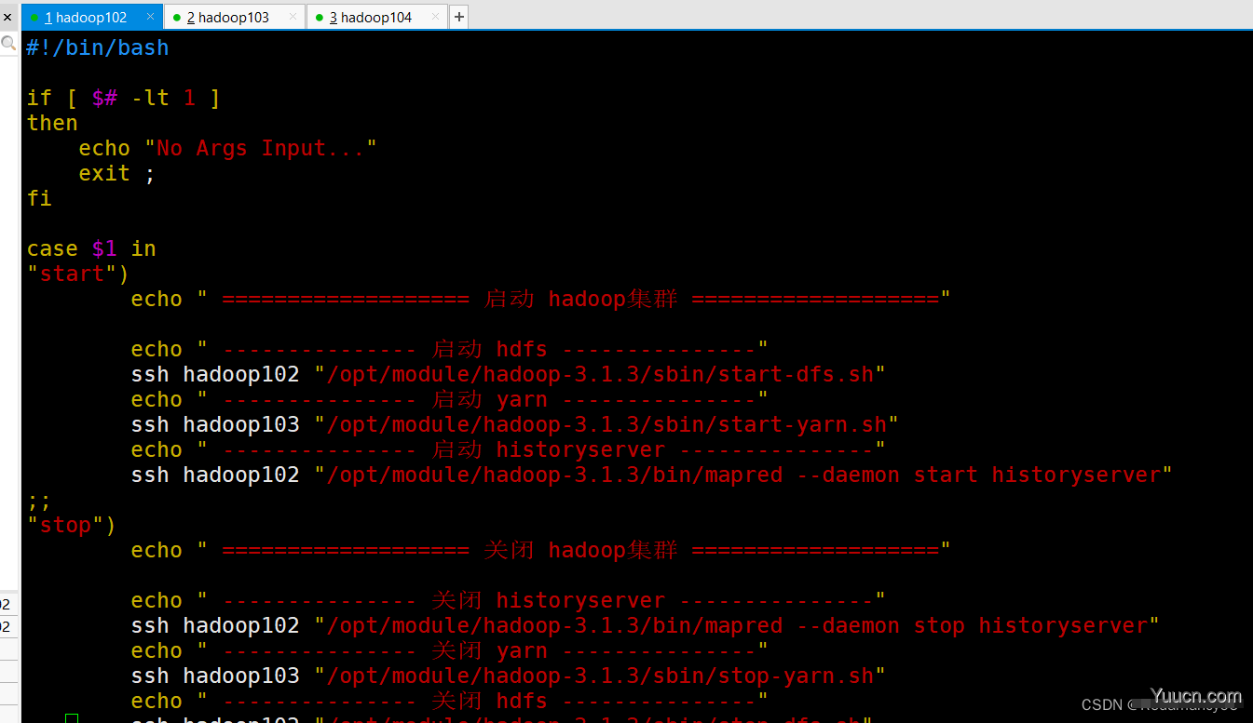The height and width of the screenshot is (723, 1253).
Task: Click the '启动 hadoop集群' echo line
Action: tap(540, 299)
